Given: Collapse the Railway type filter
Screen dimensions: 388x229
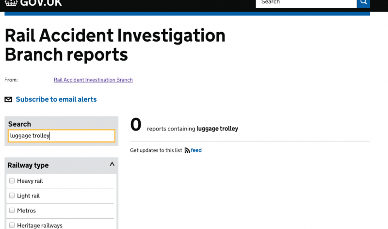Looking at the screenshot, I should click(x=112, y=164).
